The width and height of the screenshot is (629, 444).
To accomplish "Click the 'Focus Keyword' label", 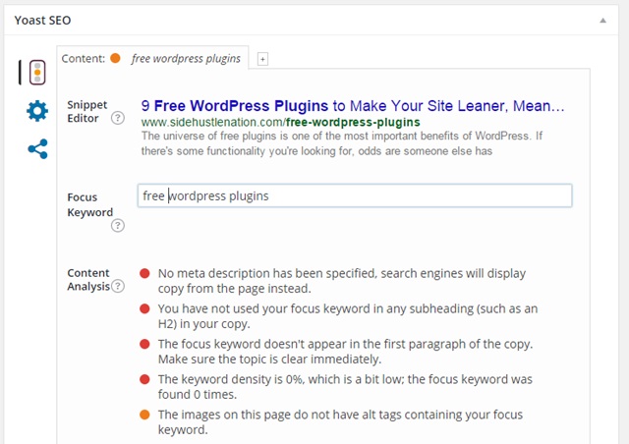I will pyautogui.click(x=89, y=204).
